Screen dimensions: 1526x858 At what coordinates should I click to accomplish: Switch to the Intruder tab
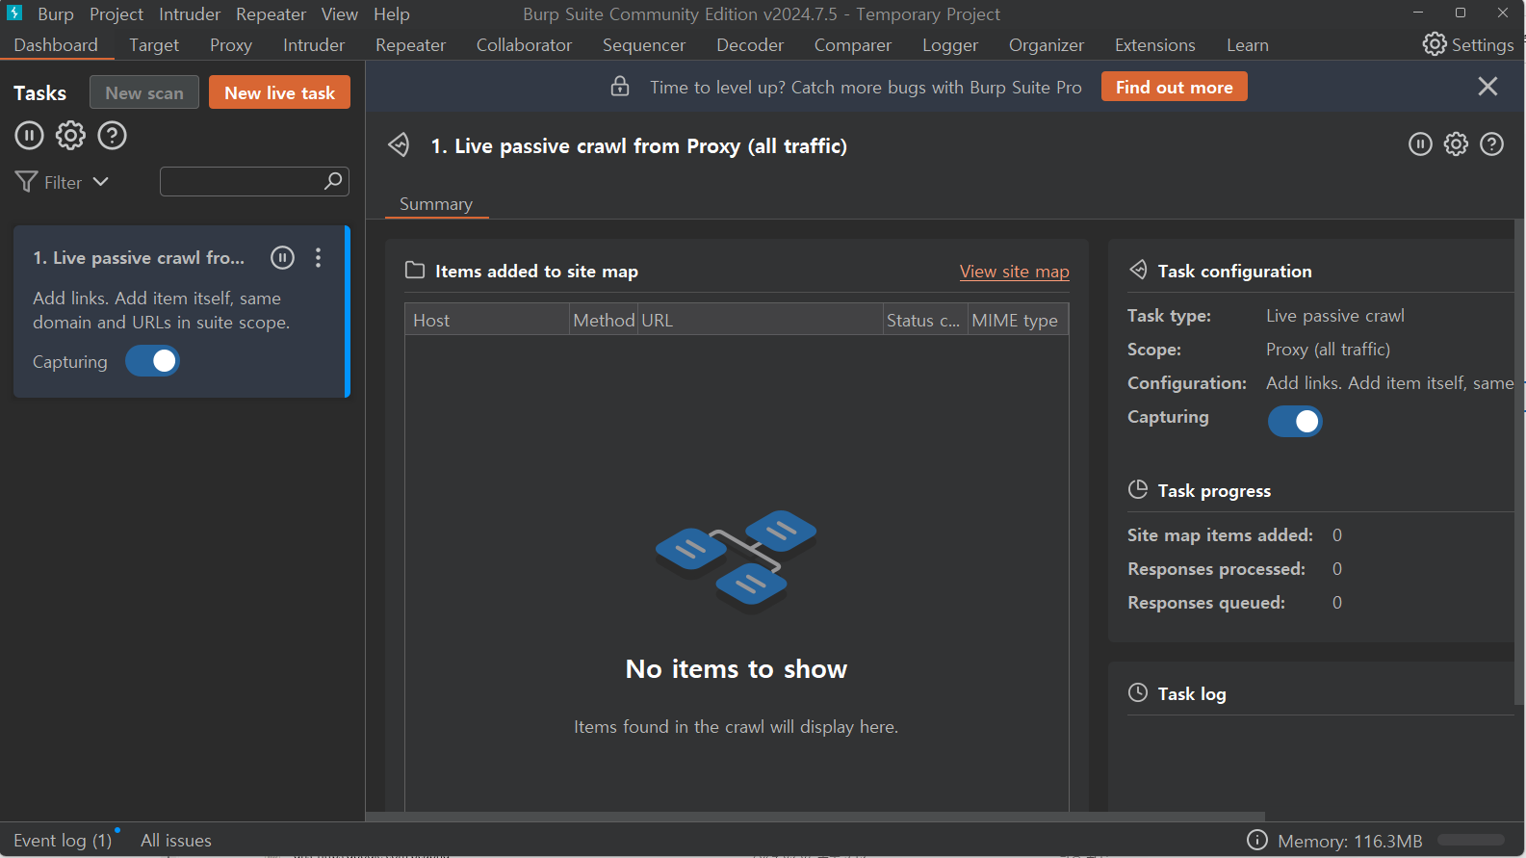click(314, 45)
